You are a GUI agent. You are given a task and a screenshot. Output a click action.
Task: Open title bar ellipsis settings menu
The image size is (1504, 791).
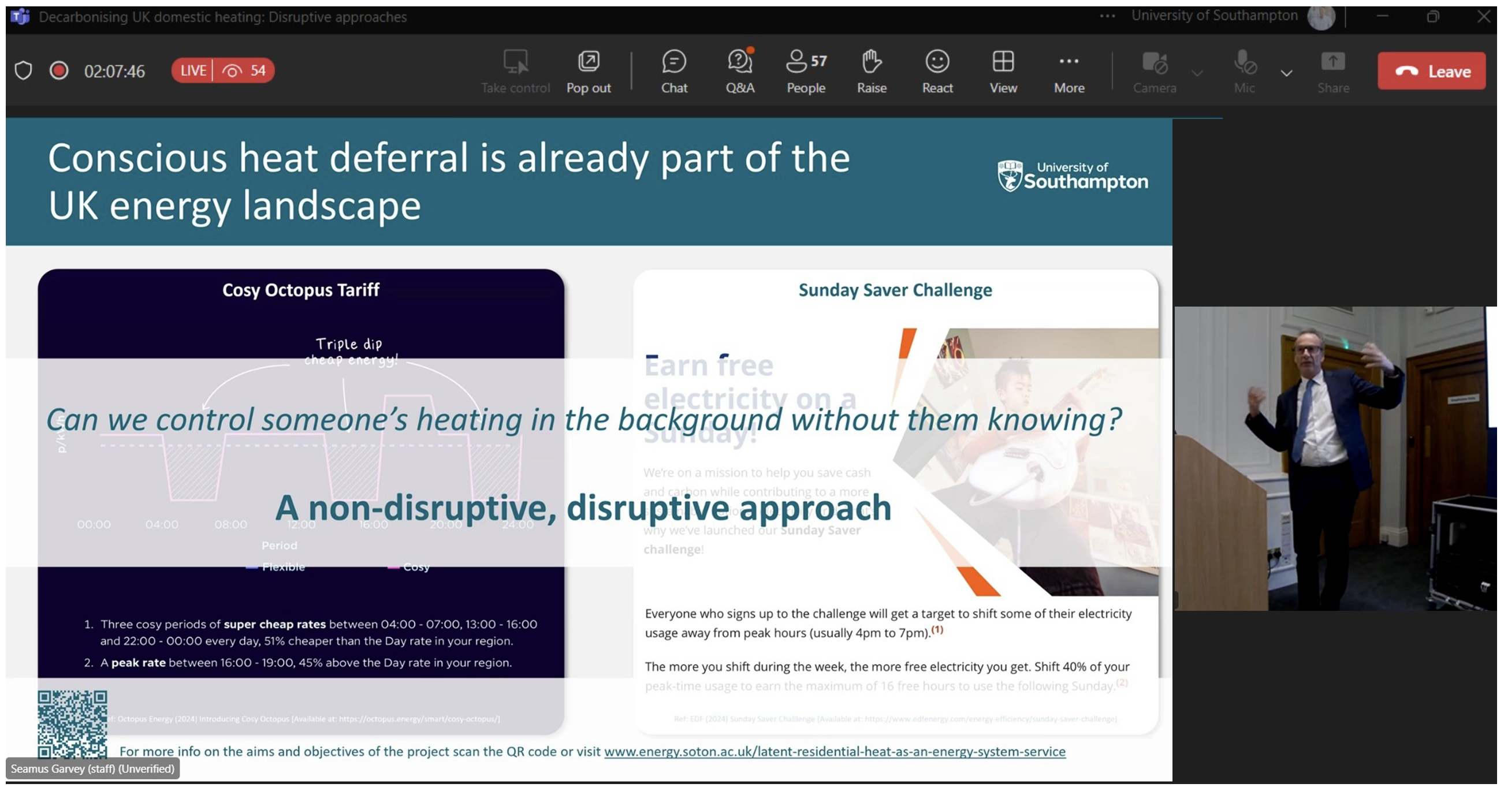[1107, 16]
